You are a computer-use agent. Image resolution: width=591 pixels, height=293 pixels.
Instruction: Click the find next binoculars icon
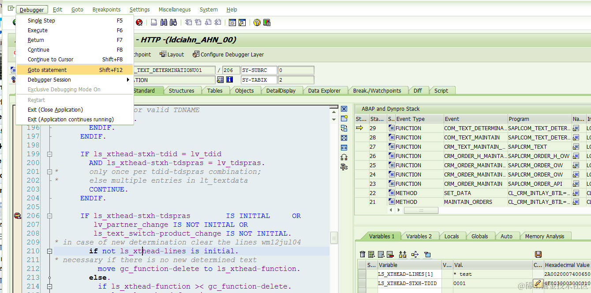(173, 23)
